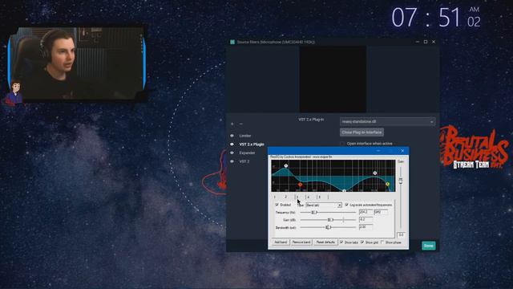Screen dimensions: 513x289
Task: Toggle visibility of the Limiter filter
Action: (x=232, y=136)
